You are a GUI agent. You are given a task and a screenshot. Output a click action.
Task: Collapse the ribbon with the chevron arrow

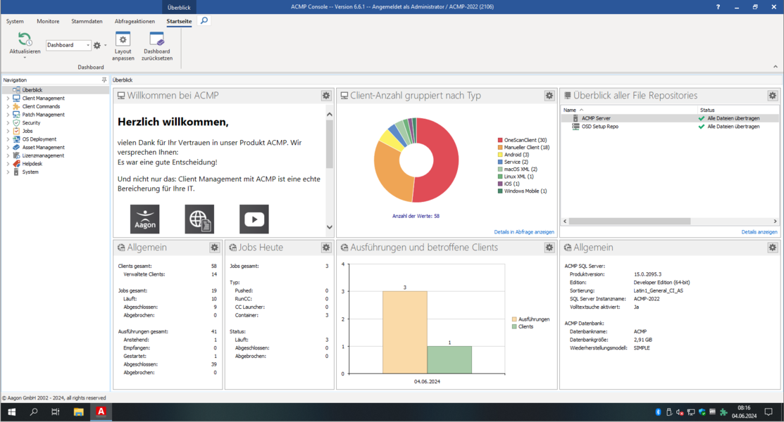click(x=775, y=67)
